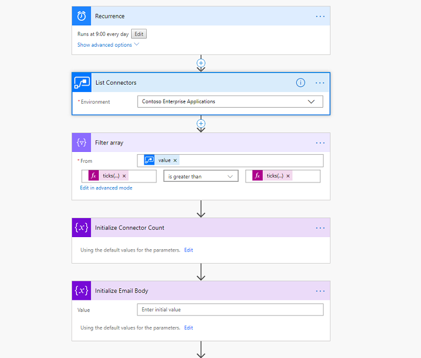
Task: Click the Filter array action icon
Action: tap(81, 143)
